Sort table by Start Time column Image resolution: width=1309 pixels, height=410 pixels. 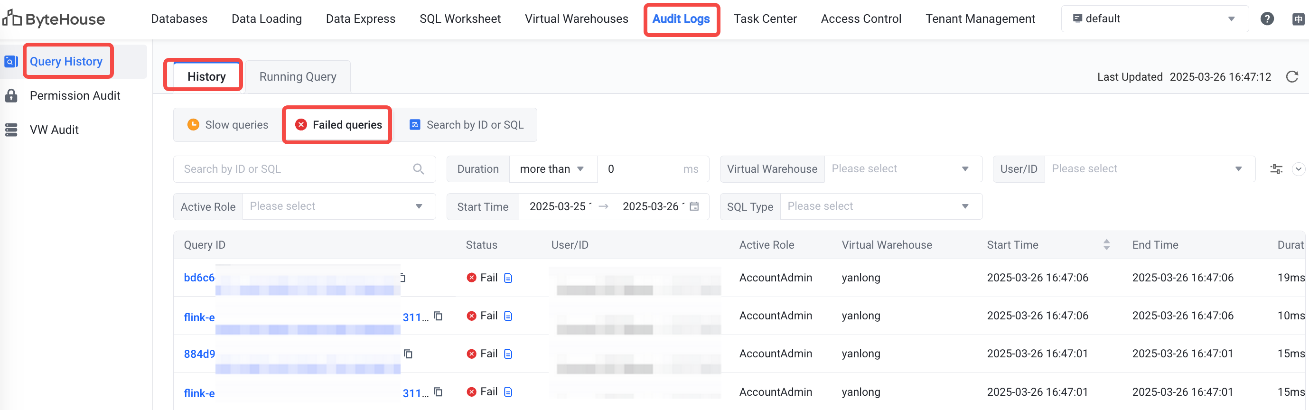[1106, 245]
